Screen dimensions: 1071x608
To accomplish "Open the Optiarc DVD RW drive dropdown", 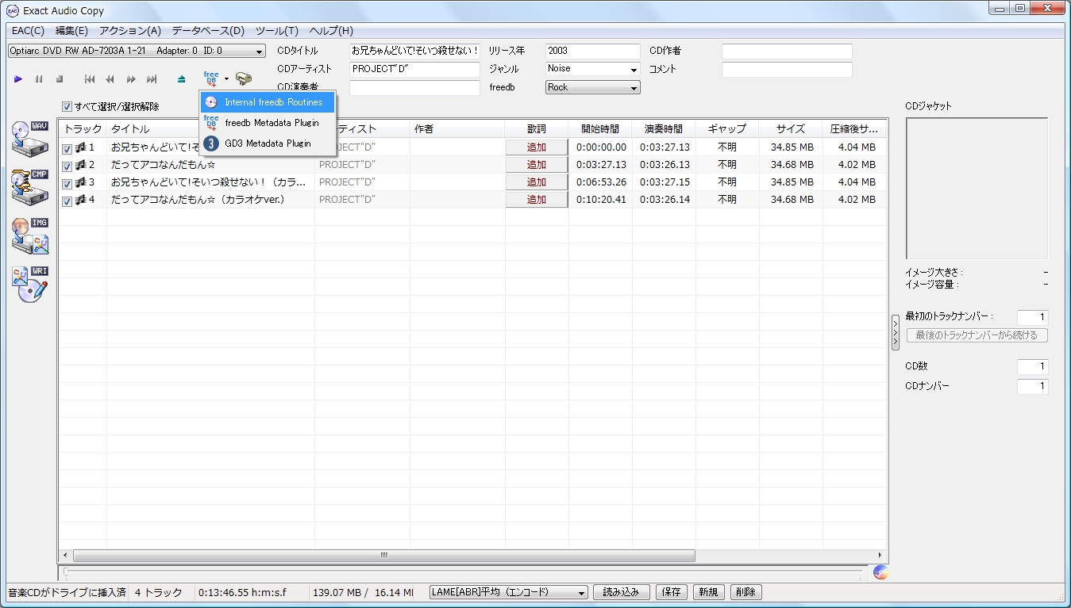I will click(137, 51).
